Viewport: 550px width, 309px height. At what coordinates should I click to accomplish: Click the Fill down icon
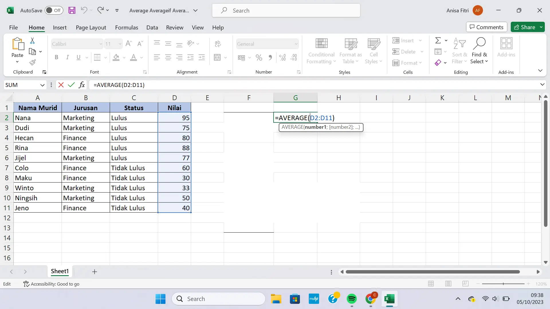[x=438, y=52]
